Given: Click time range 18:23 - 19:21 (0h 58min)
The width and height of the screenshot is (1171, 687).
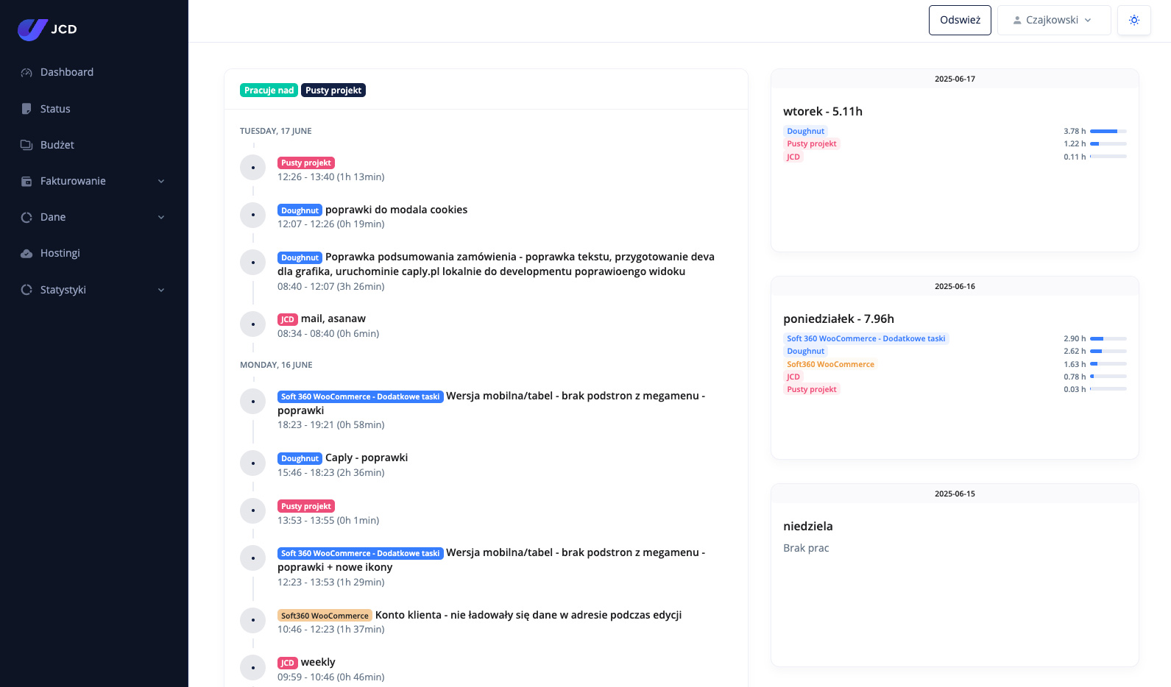Looking at the screenshot, I should click(330, 424).
